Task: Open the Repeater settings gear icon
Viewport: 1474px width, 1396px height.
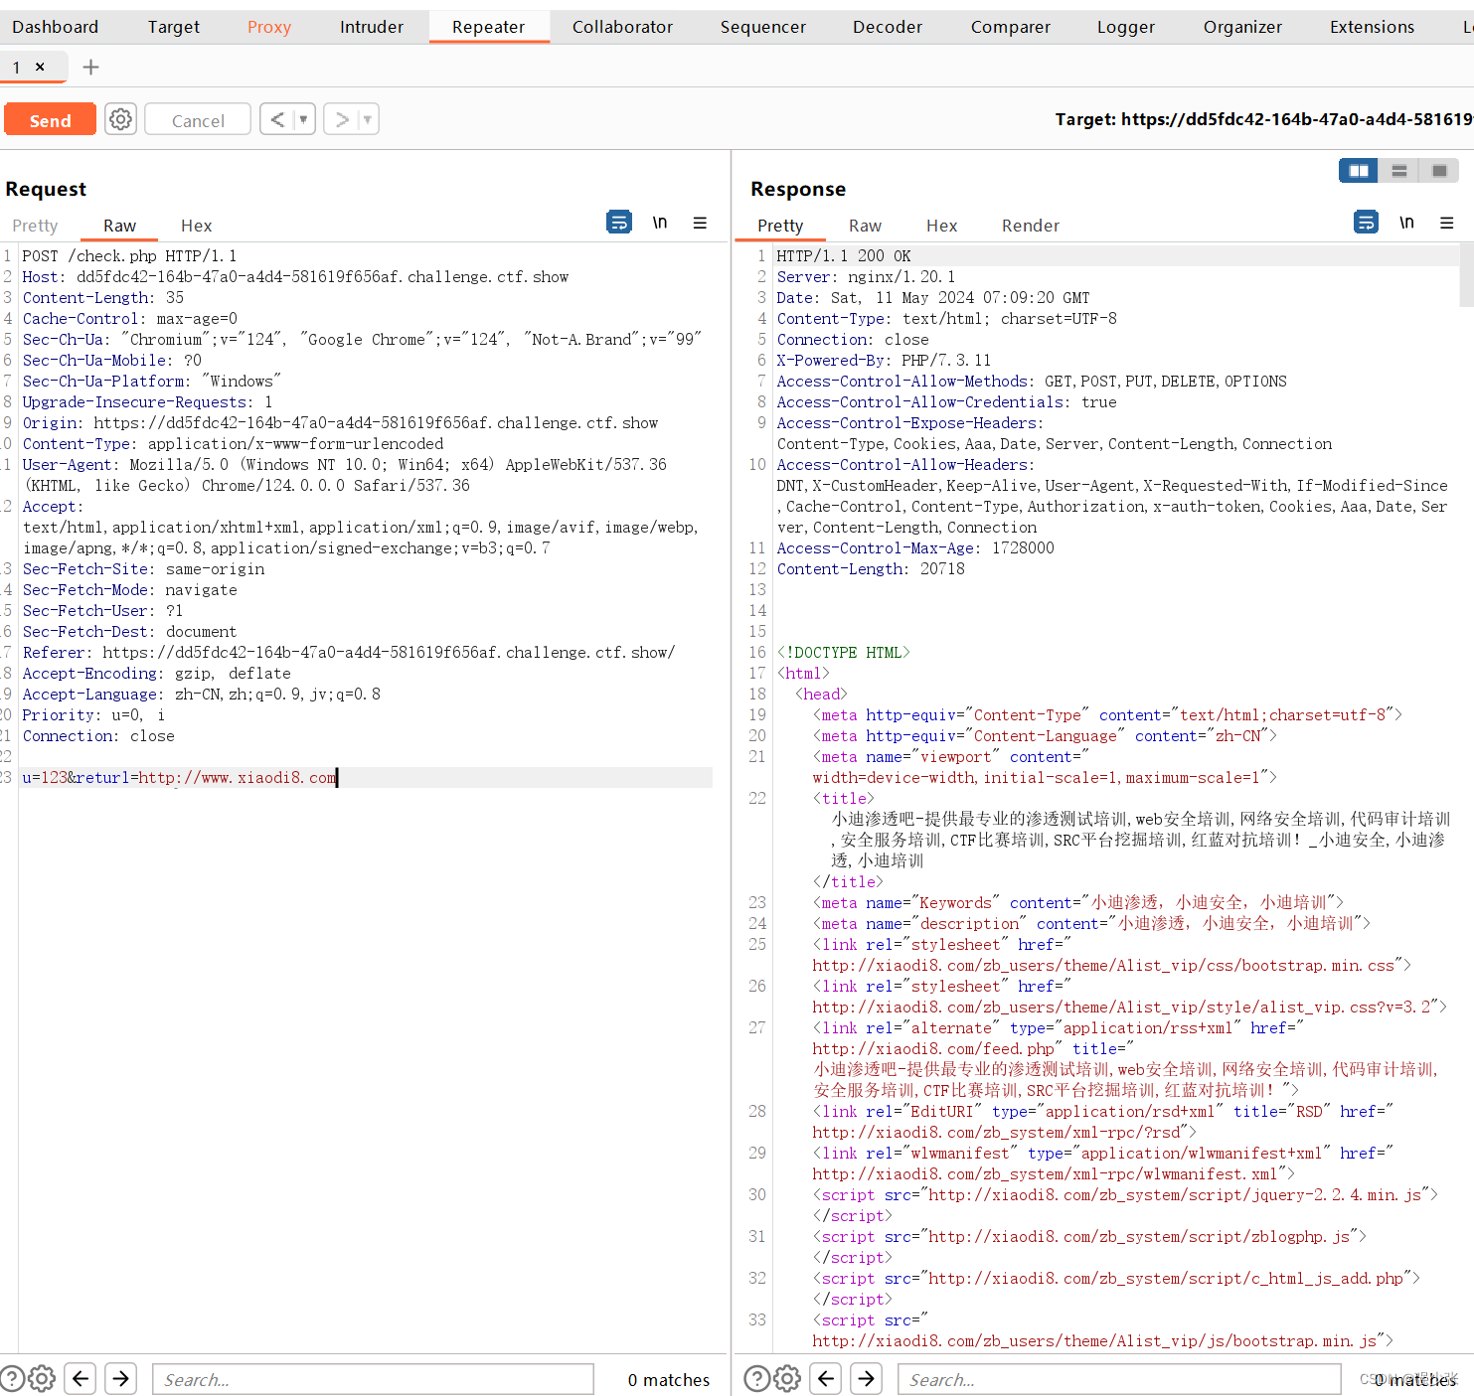Action: coord(121,119)
